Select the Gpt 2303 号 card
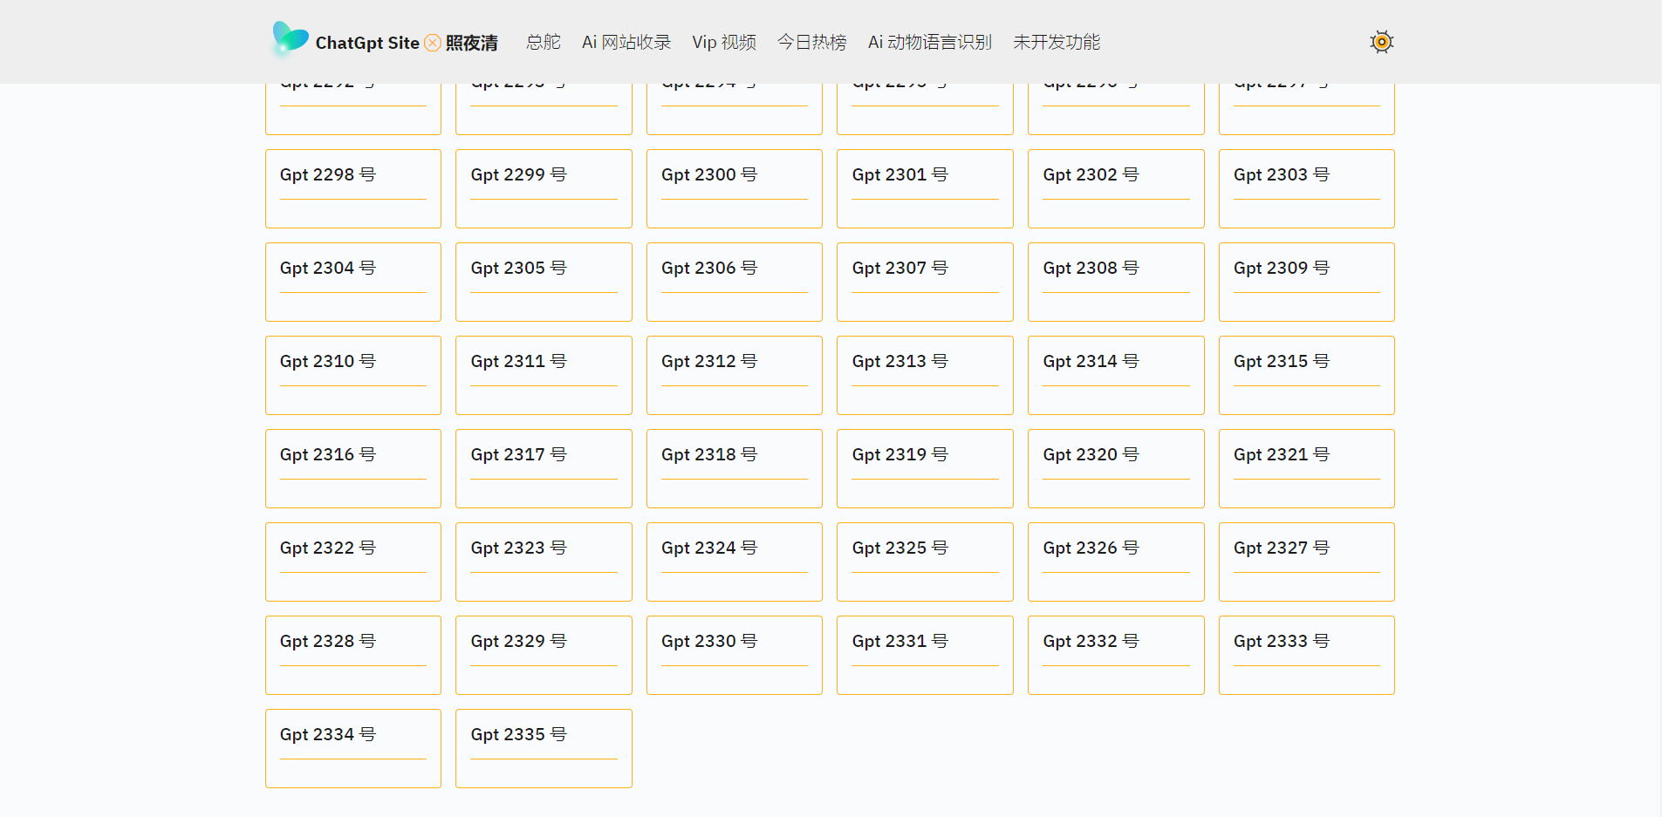This screenshot has width=1662, height=817. [1306, 188]
